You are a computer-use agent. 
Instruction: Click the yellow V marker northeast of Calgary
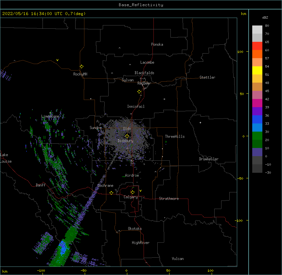[140, 191]
